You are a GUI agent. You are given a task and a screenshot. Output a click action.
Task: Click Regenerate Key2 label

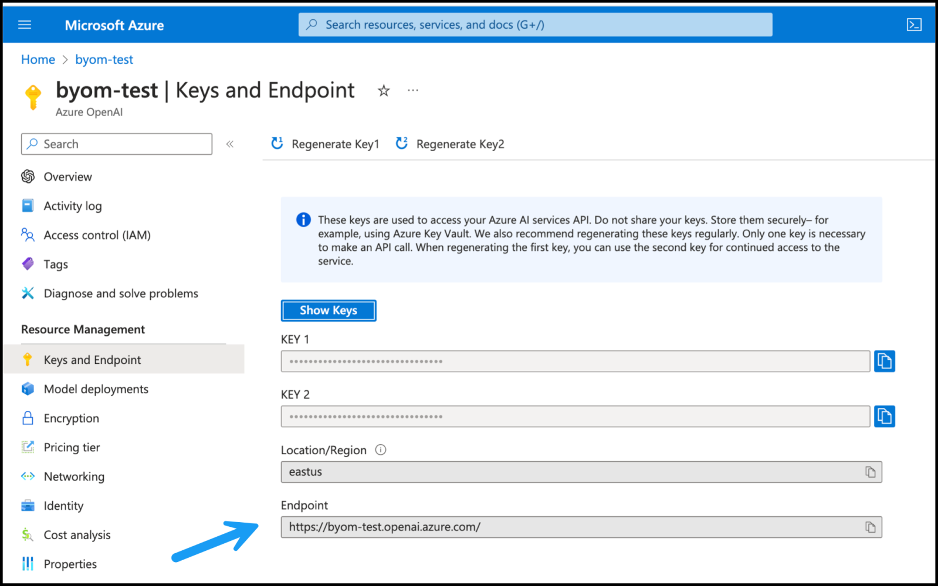point(460,144)
